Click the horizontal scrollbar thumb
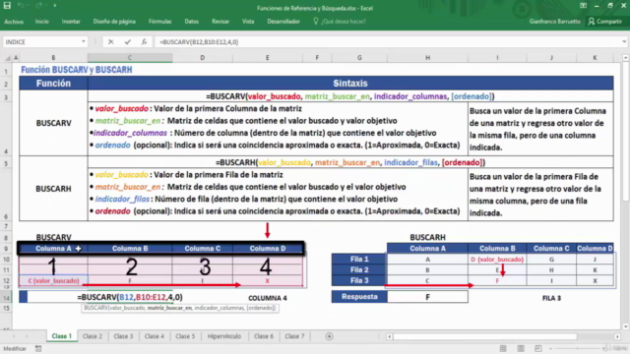Screen dimensions: 630x354 (x=485, y=336)
